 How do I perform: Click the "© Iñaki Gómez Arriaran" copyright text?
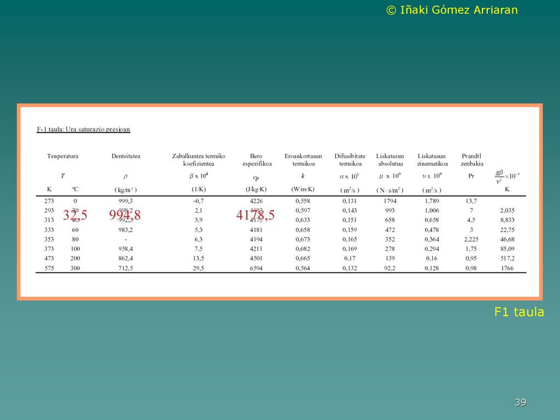pos(452,10)
